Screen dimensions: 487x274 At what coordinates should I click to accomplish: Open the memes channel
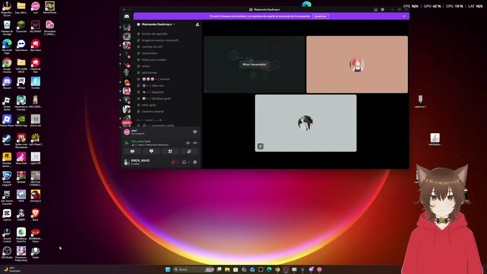tap(156, 79)
